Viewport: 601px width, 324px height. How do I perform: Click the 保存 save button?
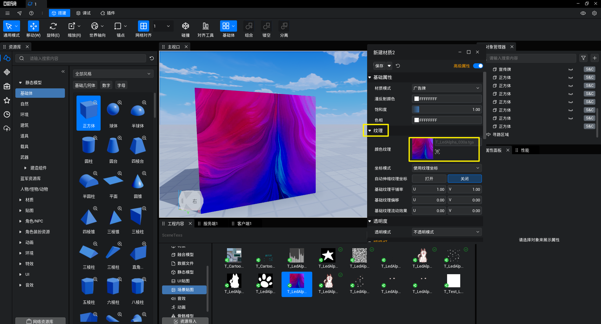click(379, 66)
